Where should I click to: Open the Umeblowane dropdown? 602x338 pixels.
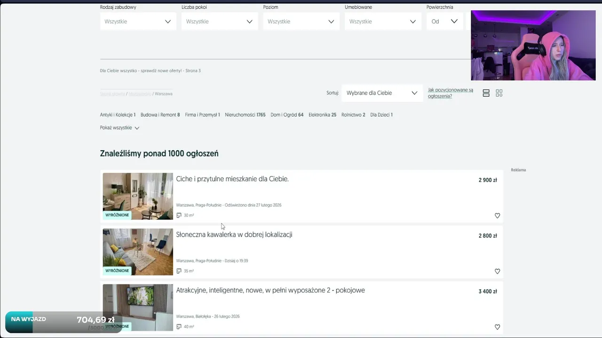coord(383,22)
